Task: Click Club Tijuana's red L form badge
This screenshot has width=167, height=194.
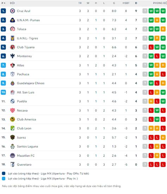Action: tap(151, 47)
